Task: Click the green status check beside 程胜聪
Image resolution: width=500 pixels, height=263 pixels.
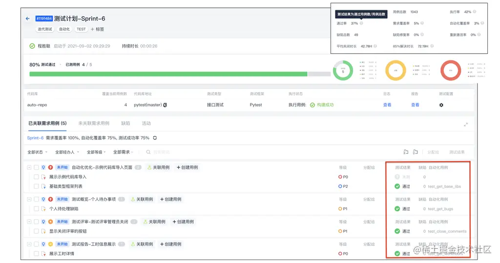Action: (x=32, y=46)
